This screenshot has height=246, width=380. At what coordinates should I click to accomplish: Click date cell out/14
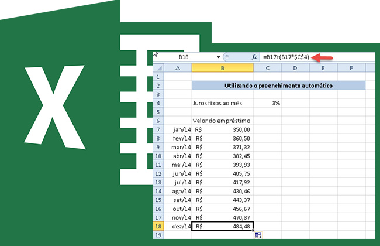178,209
